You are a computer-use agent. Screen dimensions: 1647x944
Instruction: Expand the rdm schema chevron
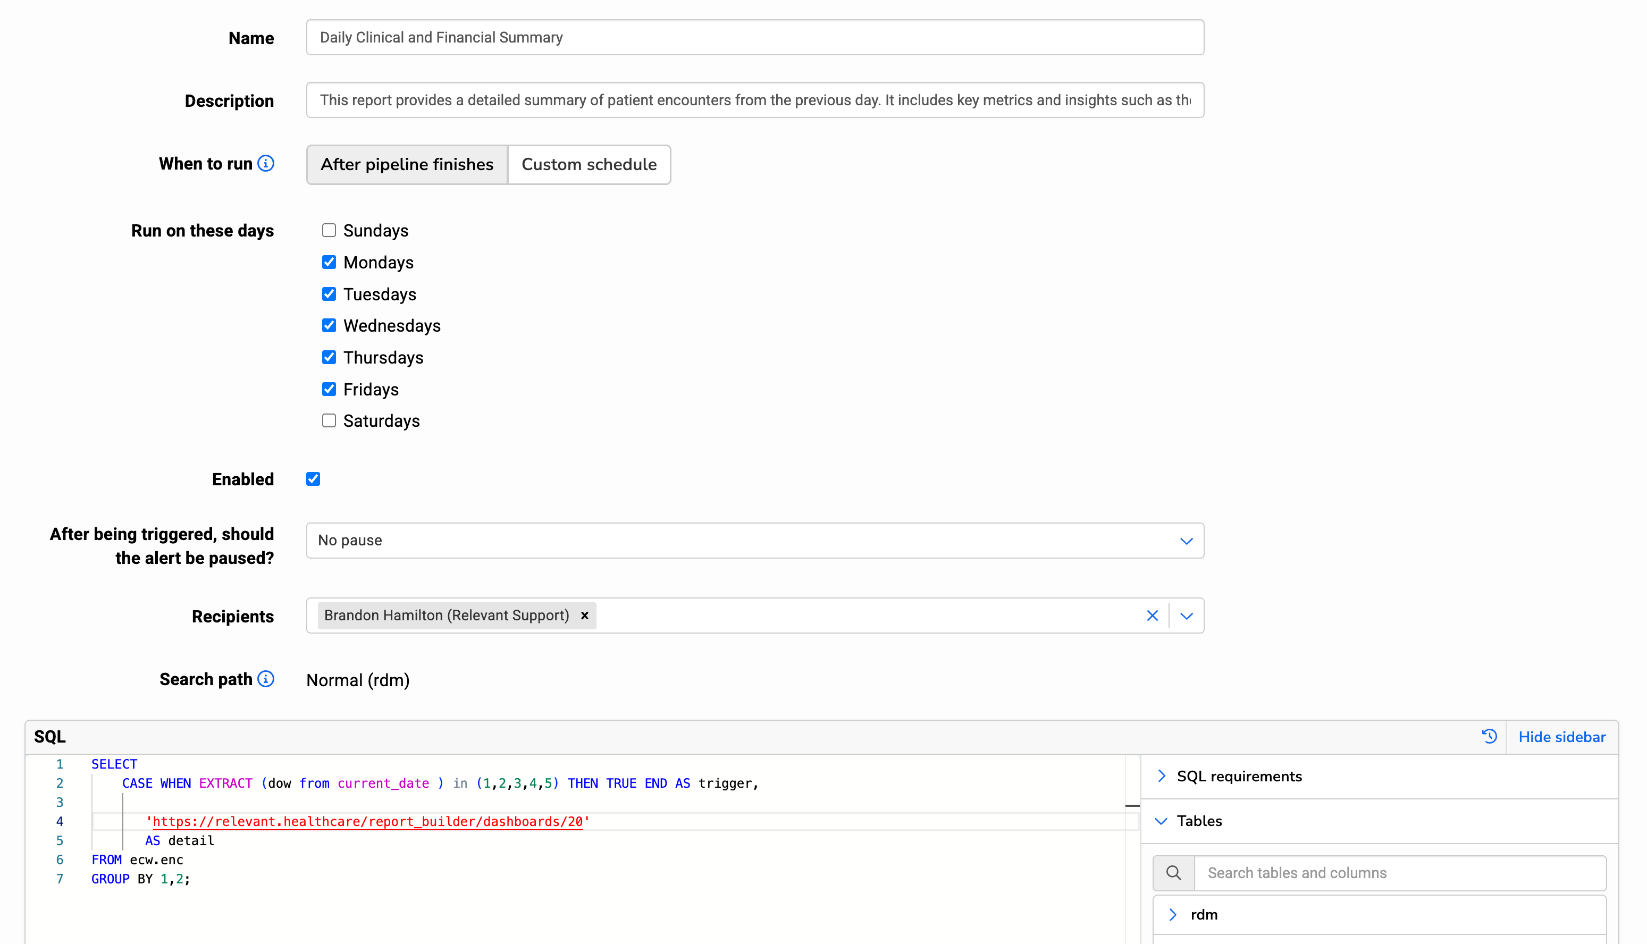[1173, 914]
